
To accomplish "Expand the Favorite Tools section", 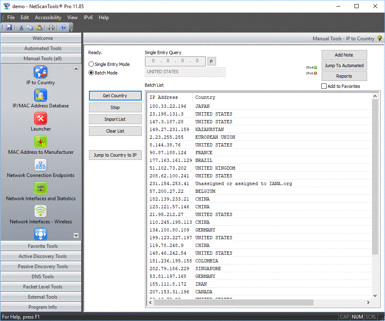I will [43, 246].
